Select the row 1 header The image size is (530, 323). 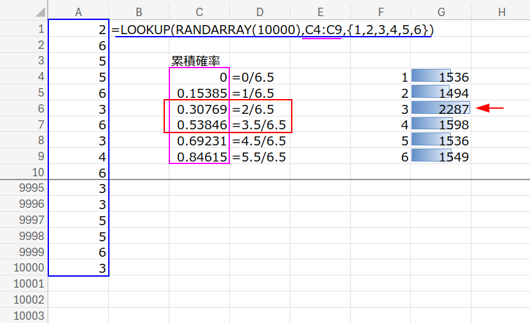point(23,30)
